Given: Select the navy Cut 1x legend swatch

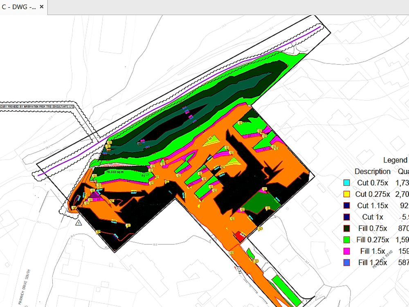Looking at the screenshot, I should coord(347,217).
